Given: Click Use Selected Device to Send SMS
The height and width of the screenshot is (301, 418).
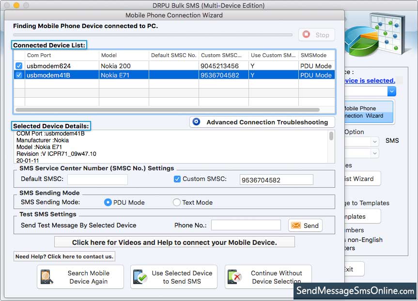Looking at the screenshot, I should pos(174,277).
